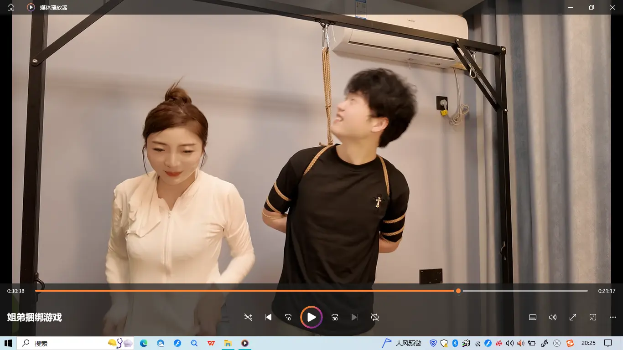Open the 大风预警 weather alert widget
This screenshot has width=623, height=350.
[402, 343]
